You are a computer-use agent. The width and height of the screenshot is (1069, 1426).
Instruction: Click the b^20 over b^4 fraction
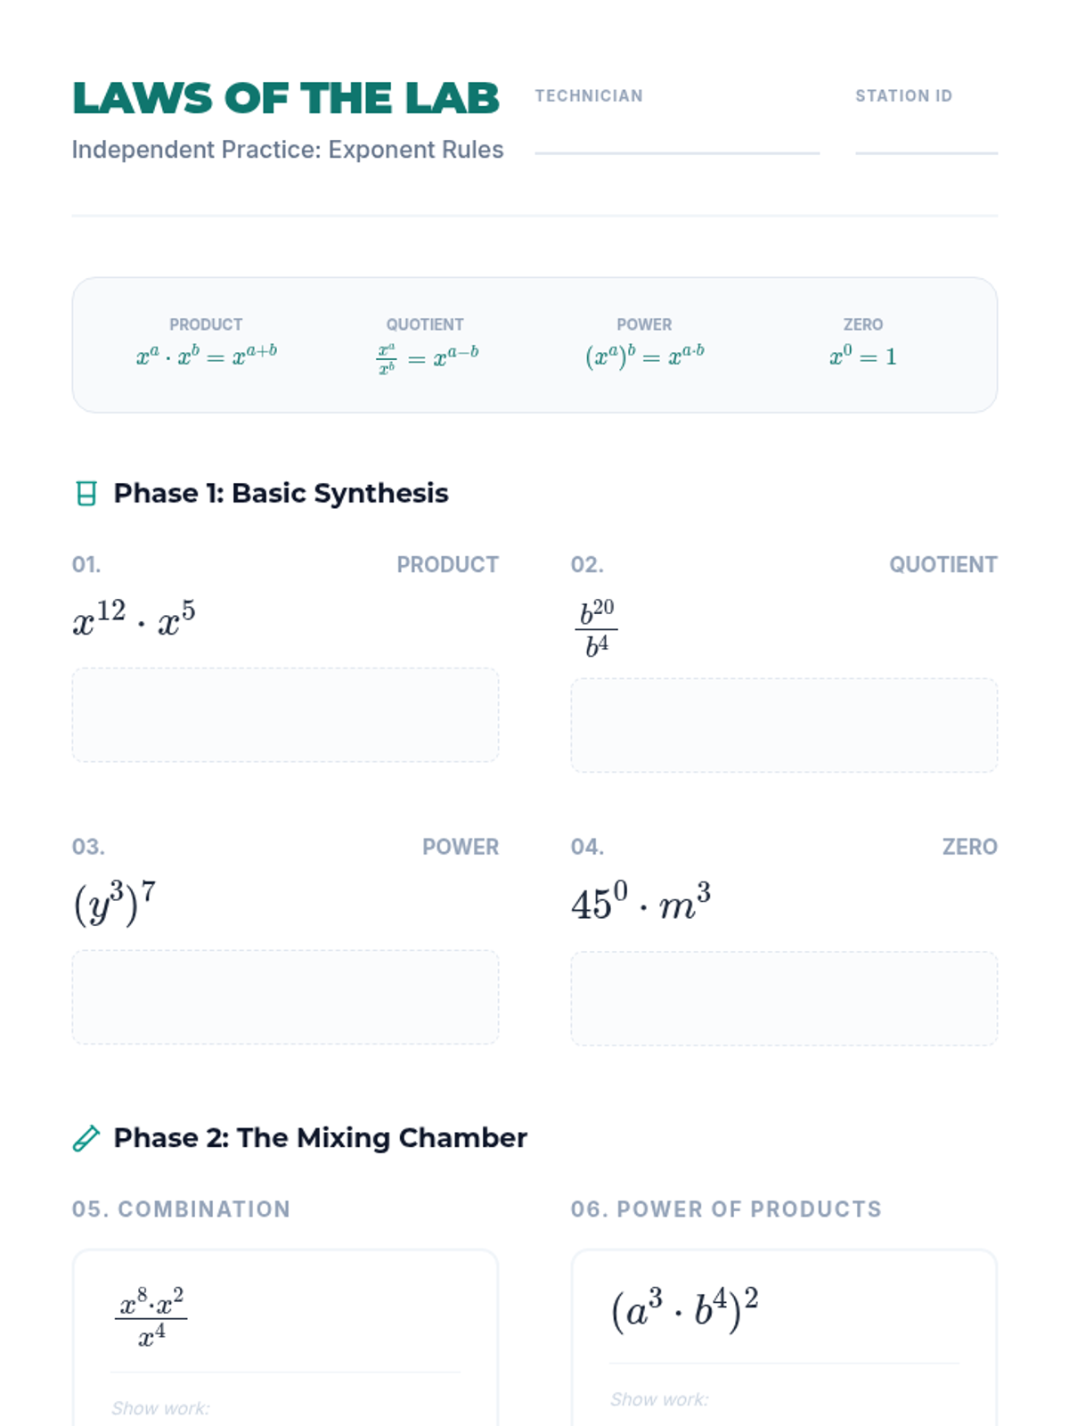[597, 628]
